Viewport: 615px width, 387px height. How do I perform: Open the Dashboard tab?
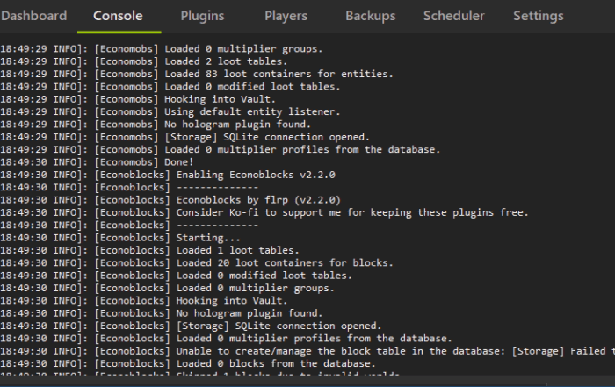point(33,16)
